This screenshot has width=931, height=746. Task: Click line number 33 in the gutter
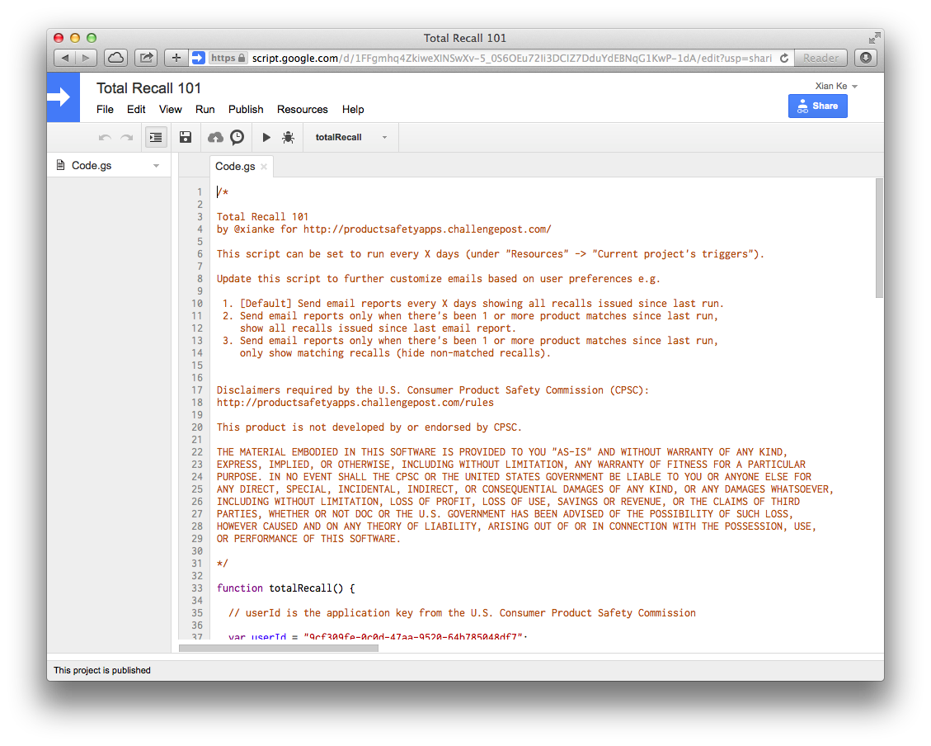(196, 588)
